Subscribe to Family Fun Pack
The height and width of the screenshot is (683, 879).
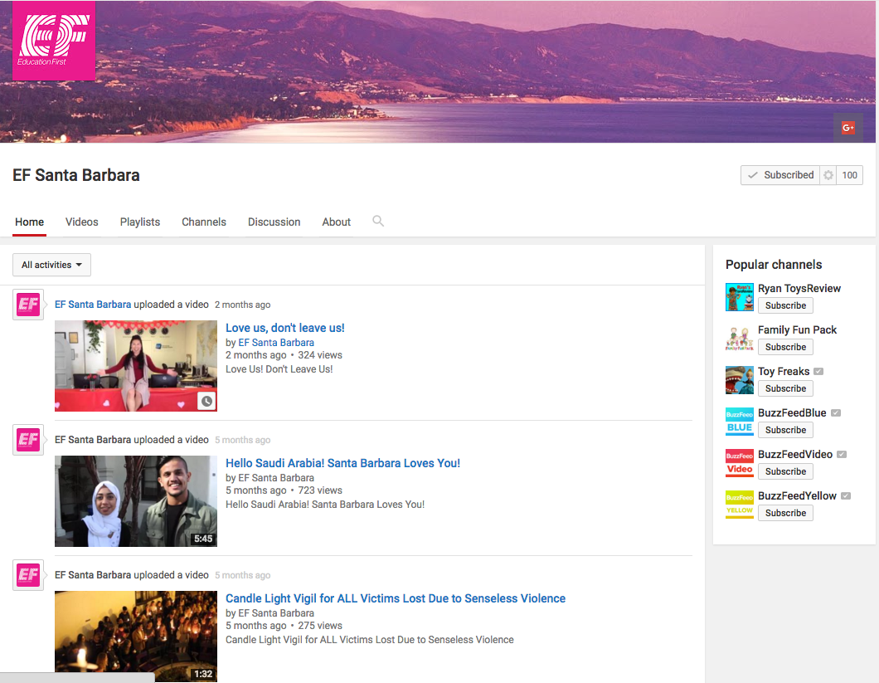[785, 348]
